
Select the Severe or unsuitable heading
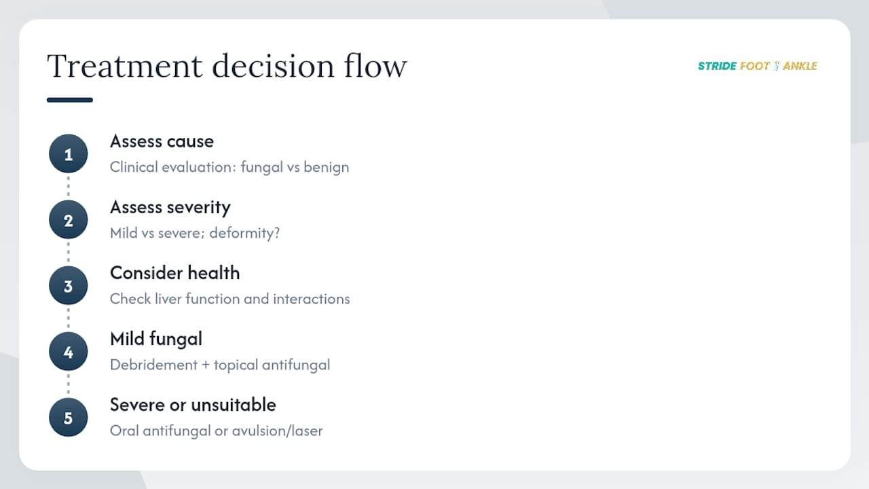point(193,405)
